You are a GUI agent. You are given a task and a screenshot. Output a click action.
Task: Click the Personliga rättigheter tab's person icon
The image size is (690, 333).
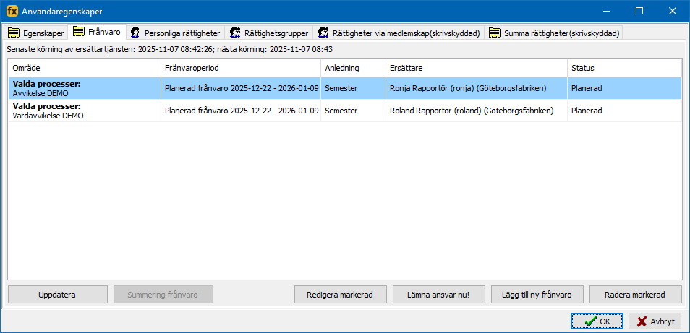coord(135,33)
